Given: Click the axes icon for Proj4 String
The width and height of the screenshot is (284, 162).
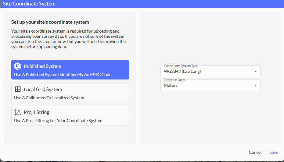Looking at the screenshot, I should pyautogui.click(x=18, y=112).
